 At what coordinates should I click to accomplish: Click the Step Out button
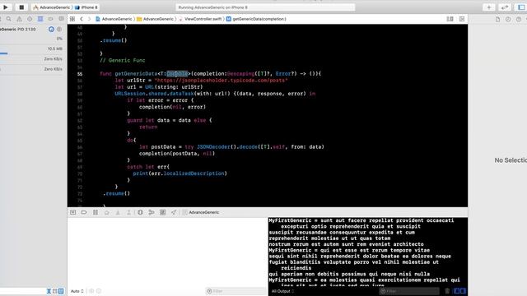pos(128,212)
